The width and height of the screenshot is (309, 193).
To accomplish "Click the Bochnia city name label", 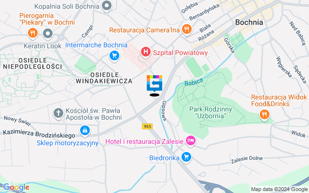I will point(249,22).
